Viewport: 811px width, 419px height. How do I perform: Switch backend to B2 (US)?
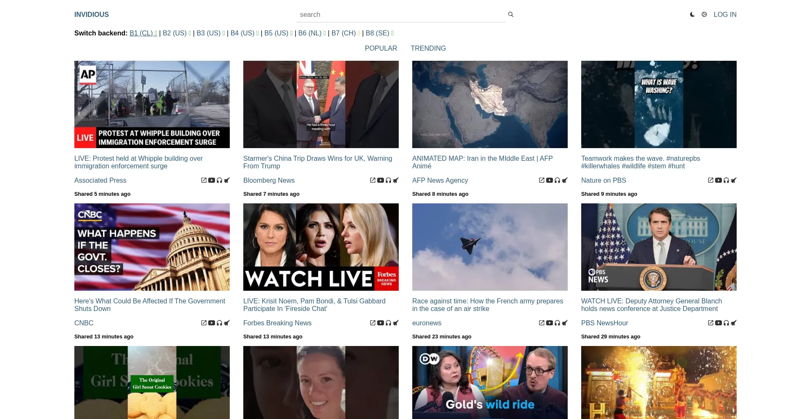[x=177, y=33]
